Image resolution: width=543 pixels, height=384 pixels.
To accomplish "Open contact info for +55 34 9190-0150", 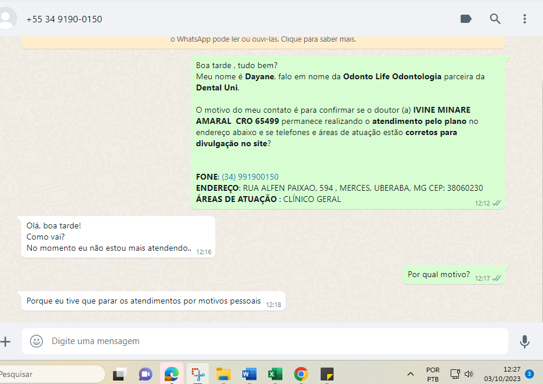I will (64, 19).
